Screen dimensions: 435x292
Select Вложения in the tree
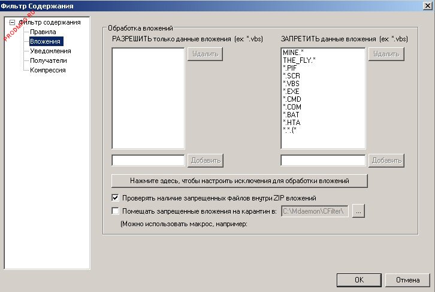click(46, 41)
